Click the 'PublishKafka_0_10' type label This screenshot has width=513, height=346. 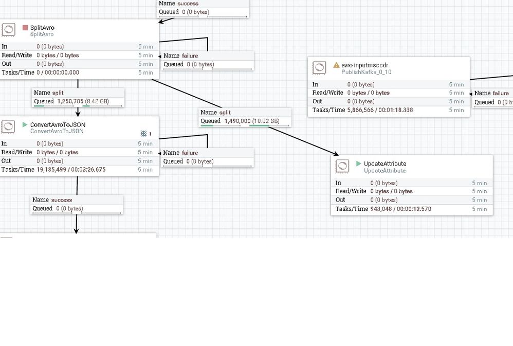coord(367,72)
